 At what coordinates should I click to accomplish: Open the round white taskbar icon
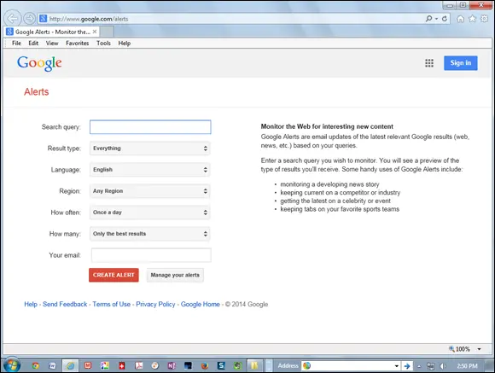click(x=155, y=365)
